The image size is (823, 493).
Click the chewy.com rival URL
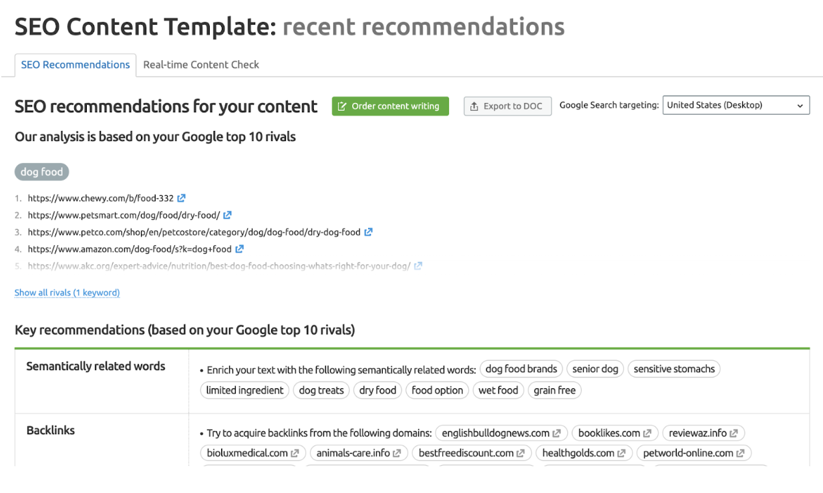[100, 198]
